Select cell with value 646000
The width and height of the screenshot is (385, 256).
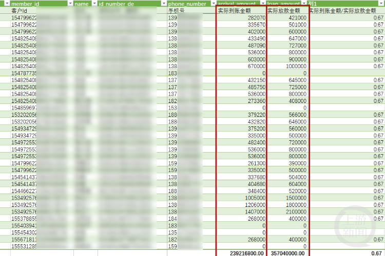point(287,121)
